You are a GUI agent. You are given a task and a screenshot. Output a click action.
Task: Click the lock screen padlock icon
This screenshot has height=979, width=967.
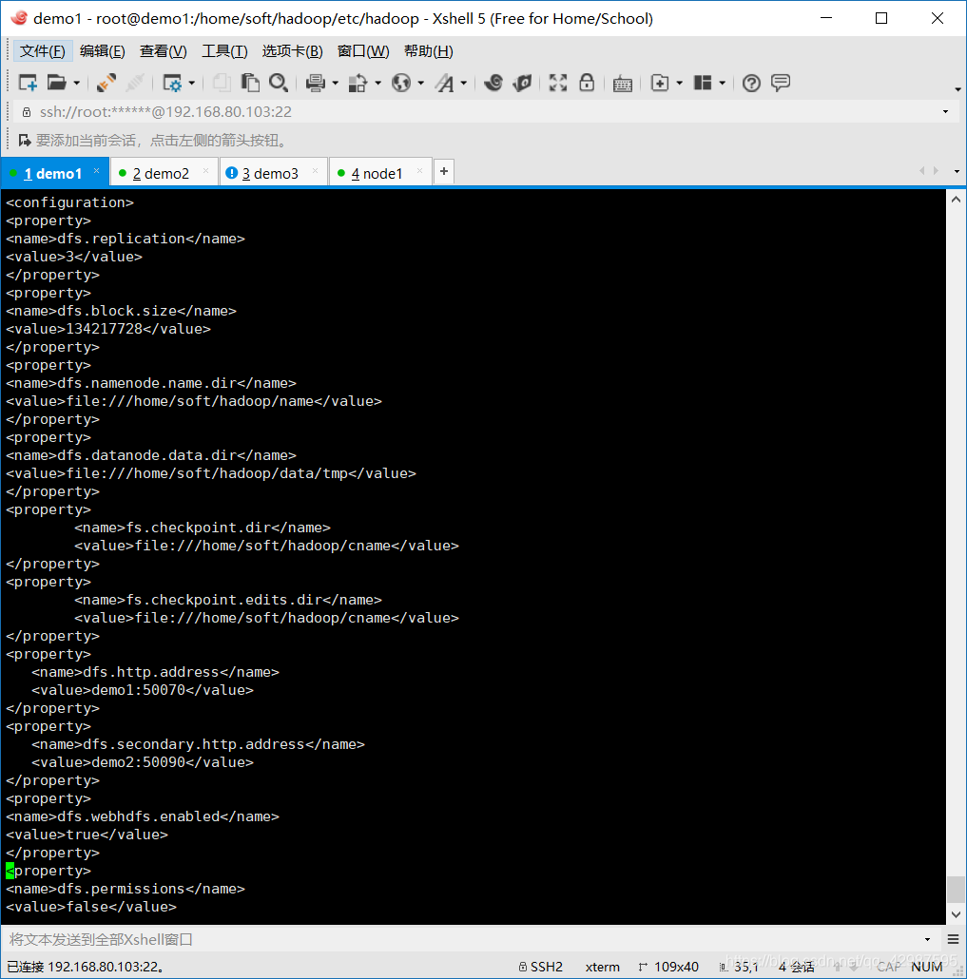587,83
